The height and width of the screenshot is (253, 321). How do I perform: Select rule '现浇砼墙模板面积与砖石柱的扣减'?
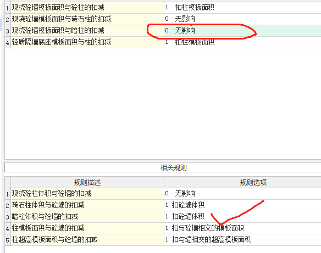87,19
